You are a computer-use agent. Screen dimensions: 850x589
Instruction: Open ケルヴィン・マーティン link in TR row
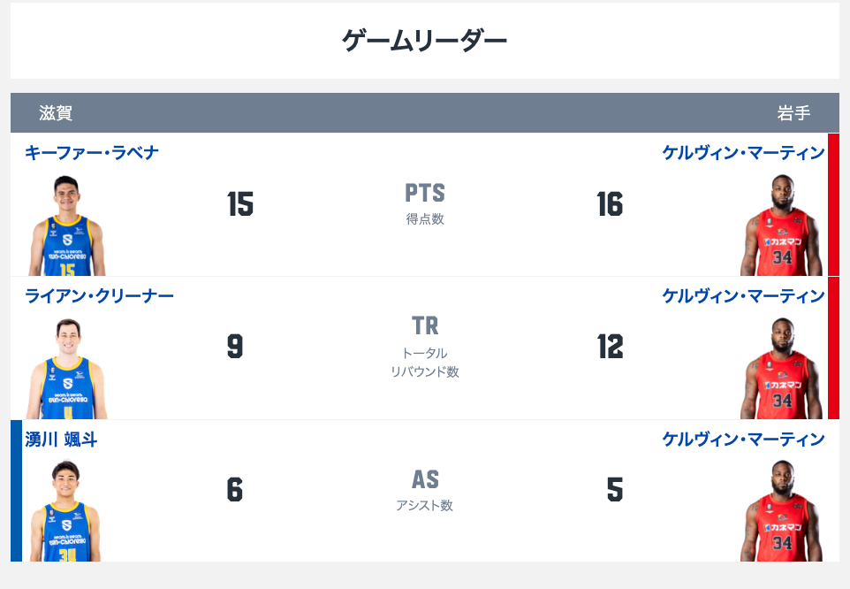[743, 296]
